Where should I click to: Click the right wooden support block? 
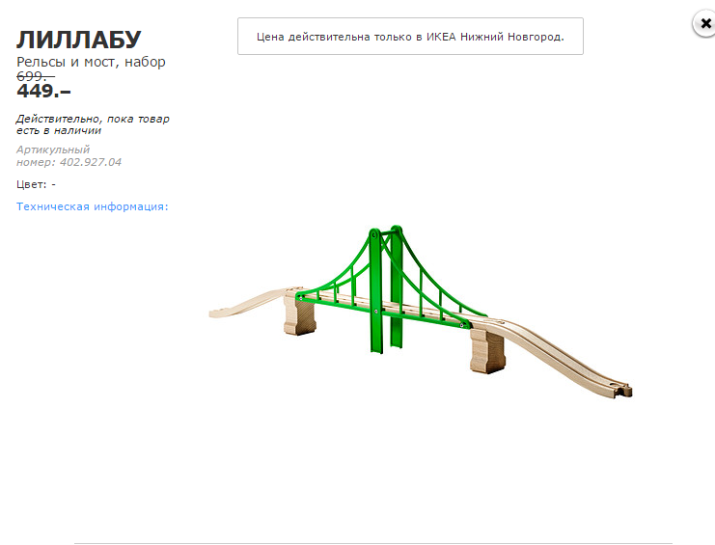coord(487,350)
